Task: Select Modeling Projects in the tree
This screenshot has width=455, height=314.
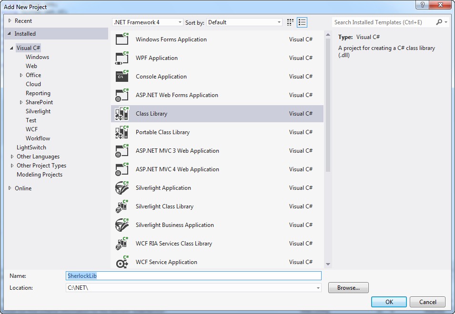Action: pyautogui.click(x=40, y=175)
